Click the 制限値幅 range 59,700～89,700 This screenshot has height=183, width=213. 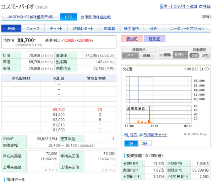[62, 146]
